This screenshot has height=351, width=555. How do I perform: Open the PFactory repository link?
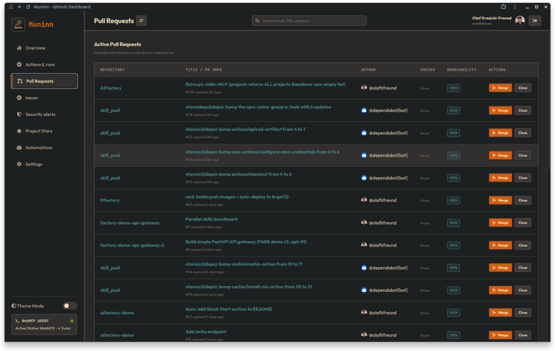tap(110, 200)
